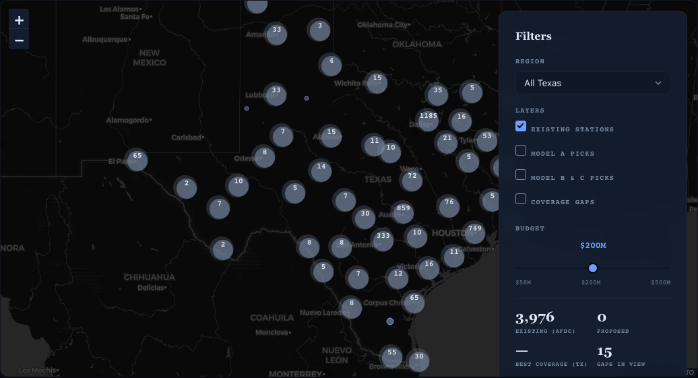Open the Dallas cluster with 1185 stations
The height and width of the screenshot is (378, 698).
pyautogui.click(x=427, y=119)
